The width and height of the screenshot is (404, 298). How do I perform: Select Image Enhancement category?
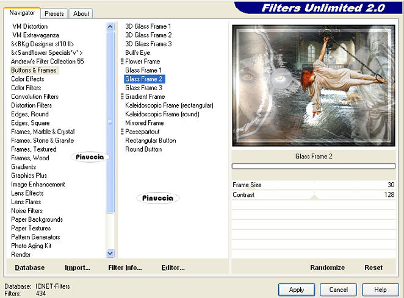(x=38, y=184)
